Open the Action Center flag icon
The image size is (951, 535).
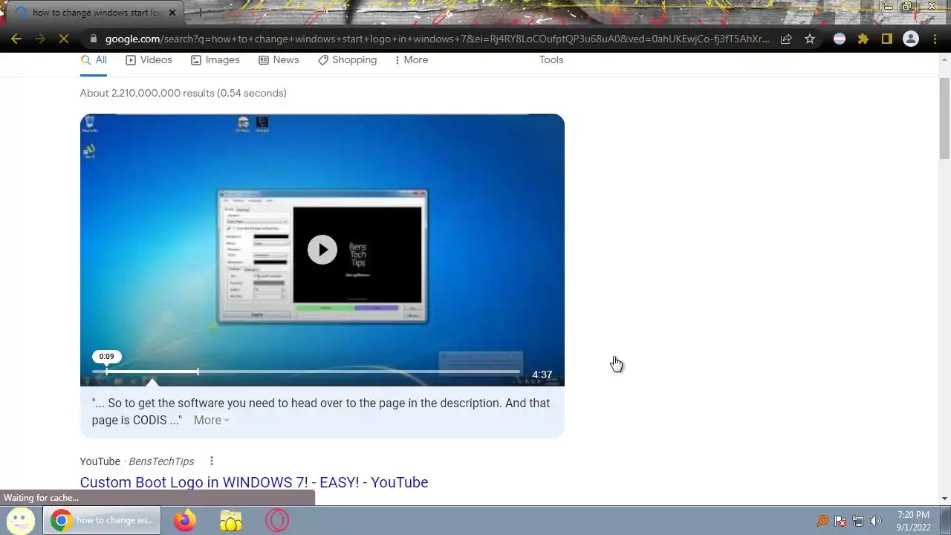pyautogui.click(x=840, y=521)
